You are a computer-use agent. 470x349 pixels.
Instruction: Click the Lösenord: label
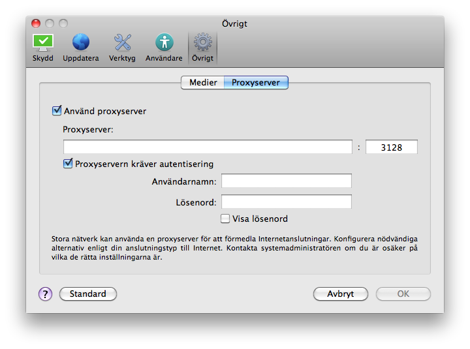tap(196, 202)
